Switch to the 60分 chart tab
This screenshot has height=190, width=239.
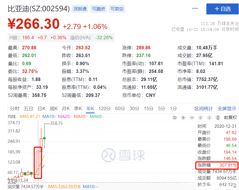[120, 108]
